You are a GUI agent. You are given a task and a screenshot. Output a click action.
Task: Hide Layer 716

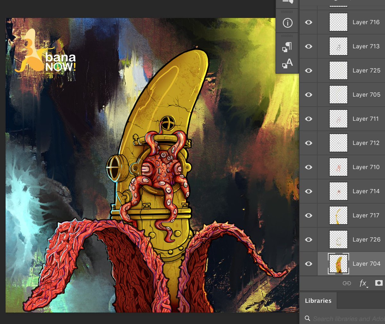pyautogui.click(x=309, y=22)
